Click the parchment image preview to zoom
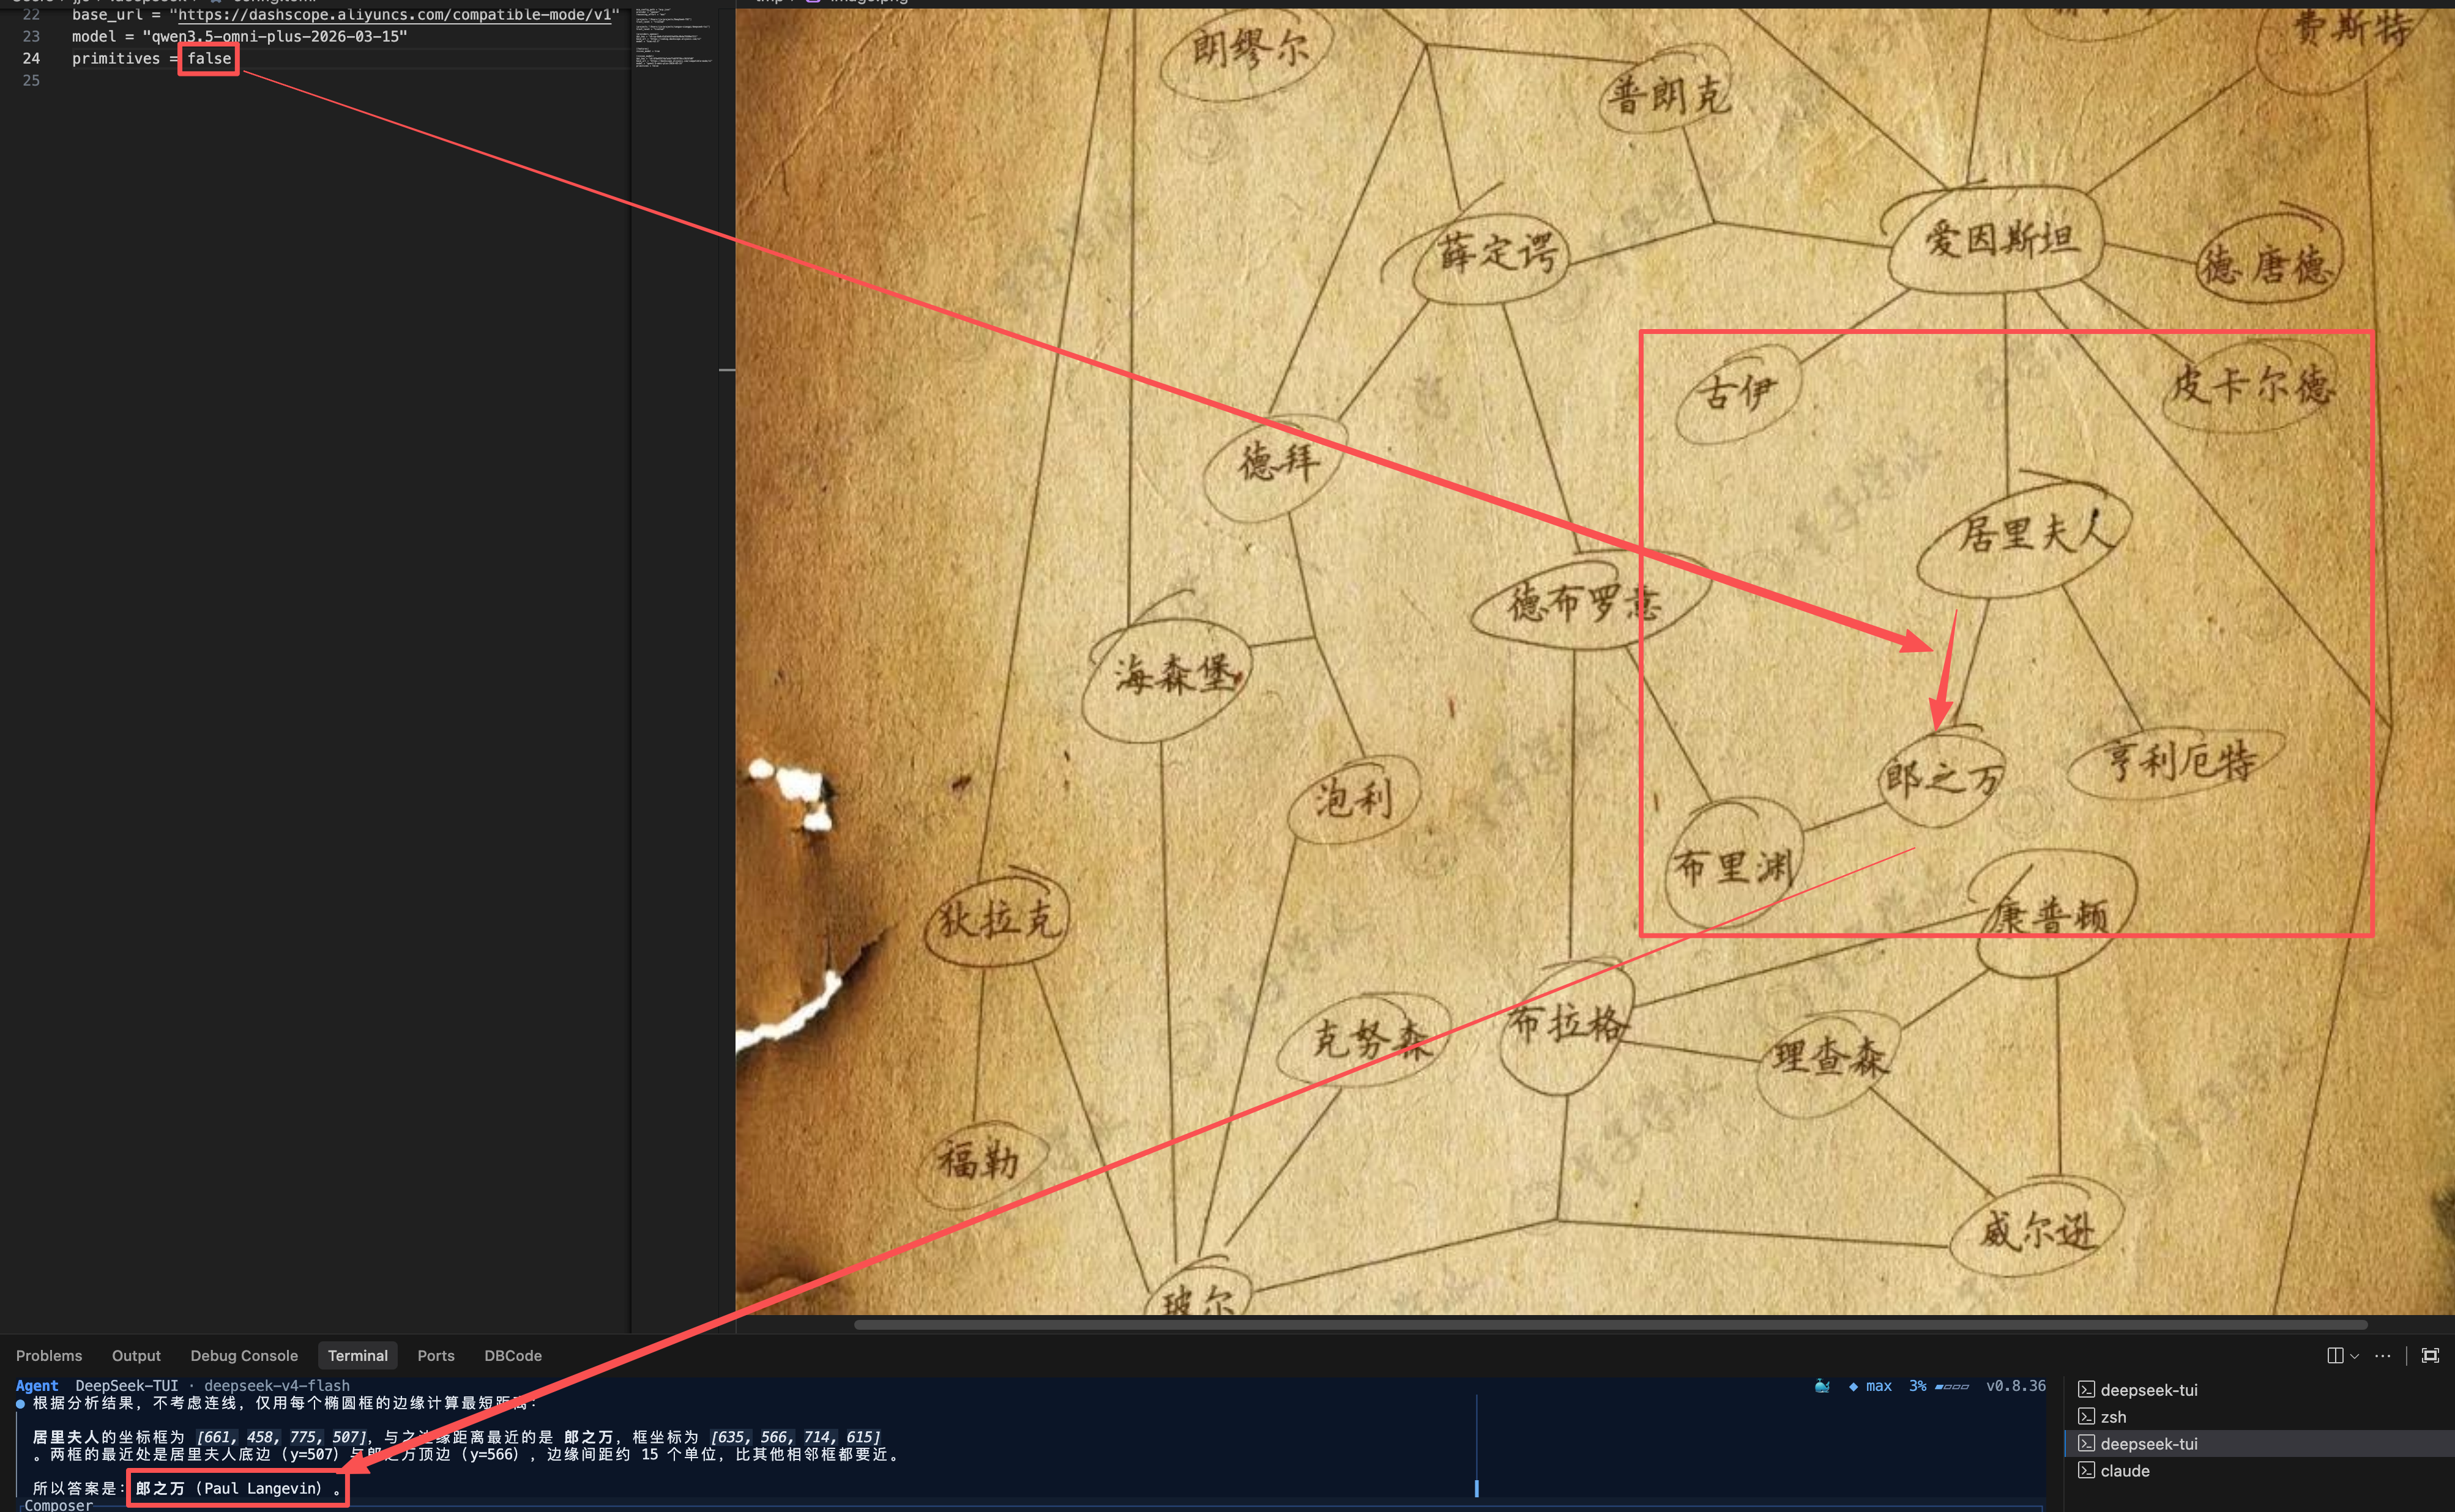Viewport: 2455px width, 1512px height. [1595, 662]
